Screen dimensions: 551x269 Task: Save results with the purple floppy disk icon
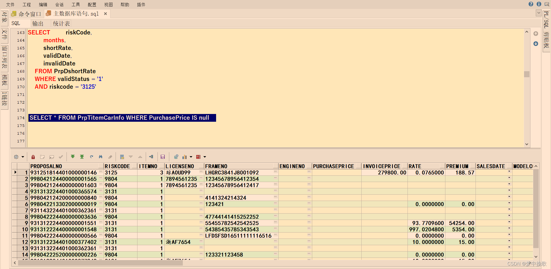pos(163,157)
